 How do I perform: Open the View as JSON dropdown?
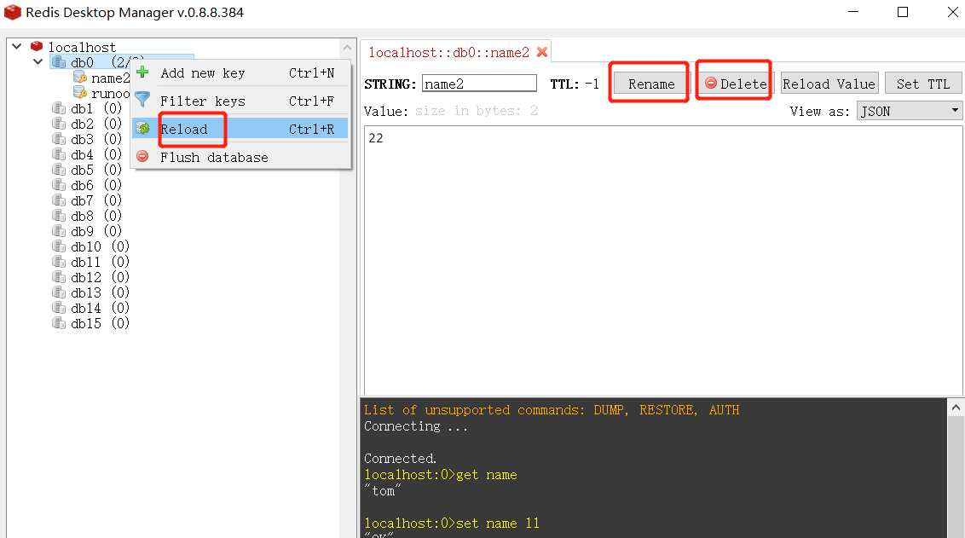(909, 112)
